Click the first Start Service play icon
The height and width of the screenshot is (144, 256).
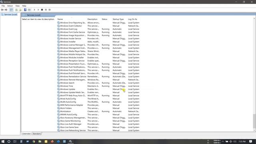coord(34,10)
